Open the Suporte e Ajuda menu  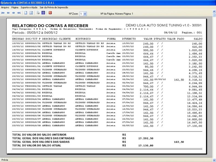click(29, 8)
